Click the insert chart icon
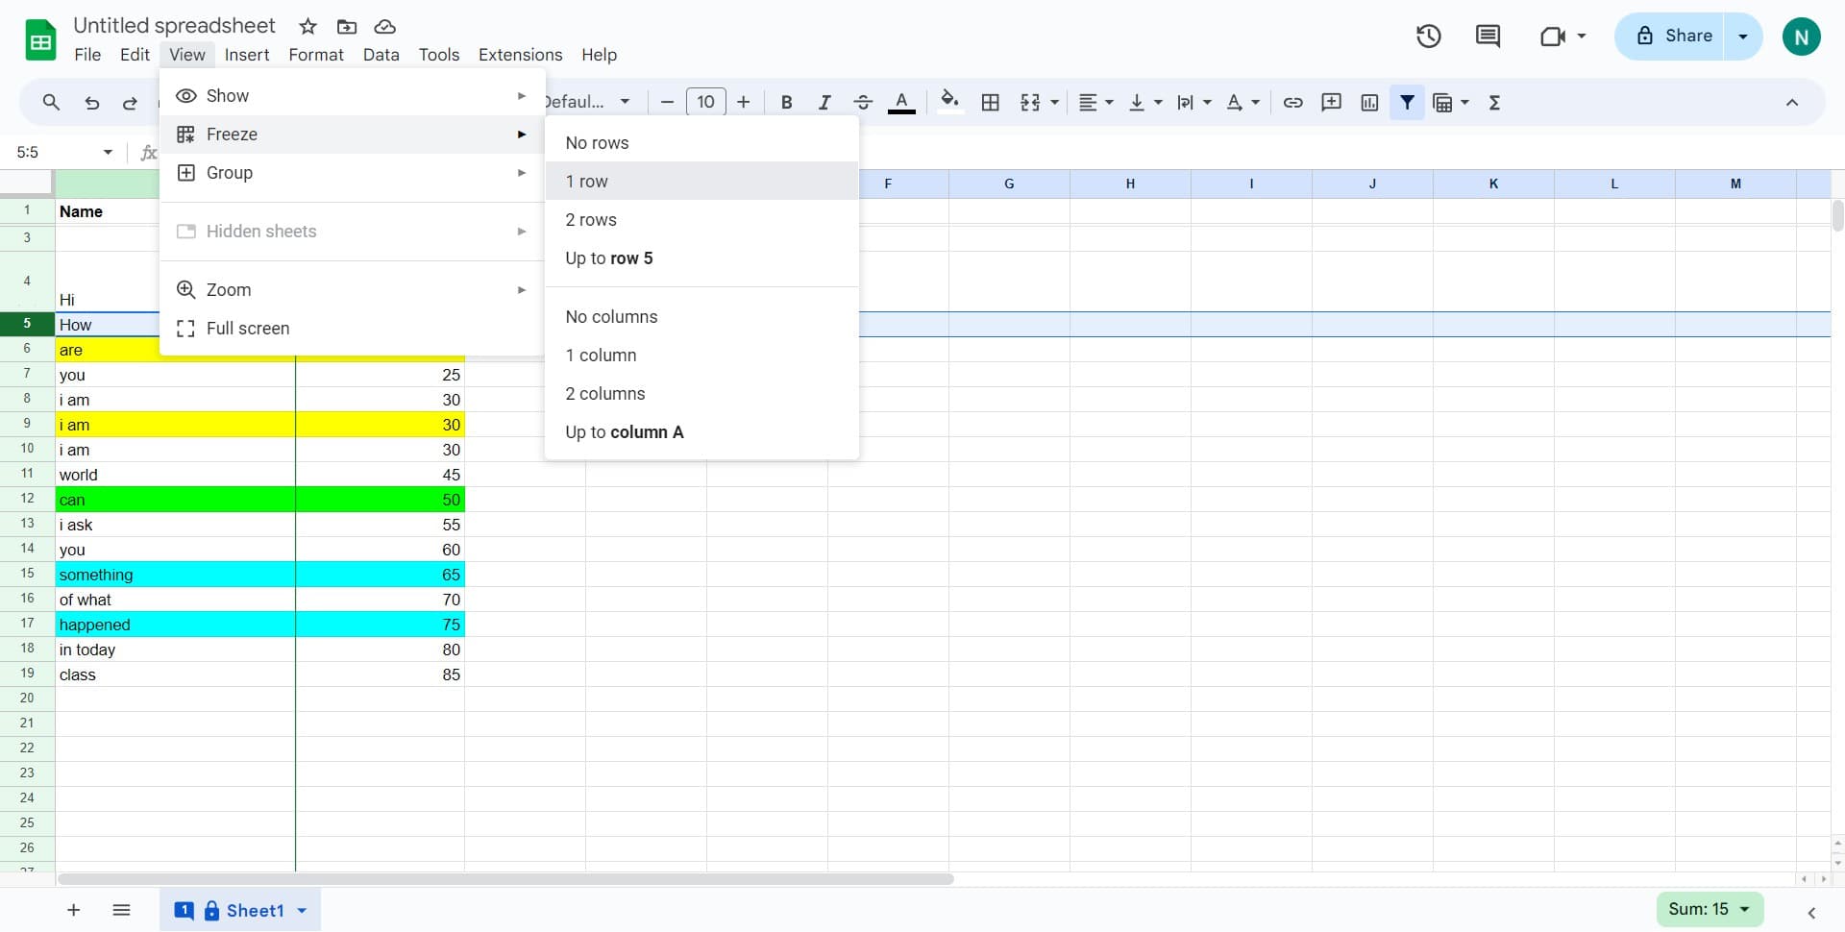 point(1369,103)
